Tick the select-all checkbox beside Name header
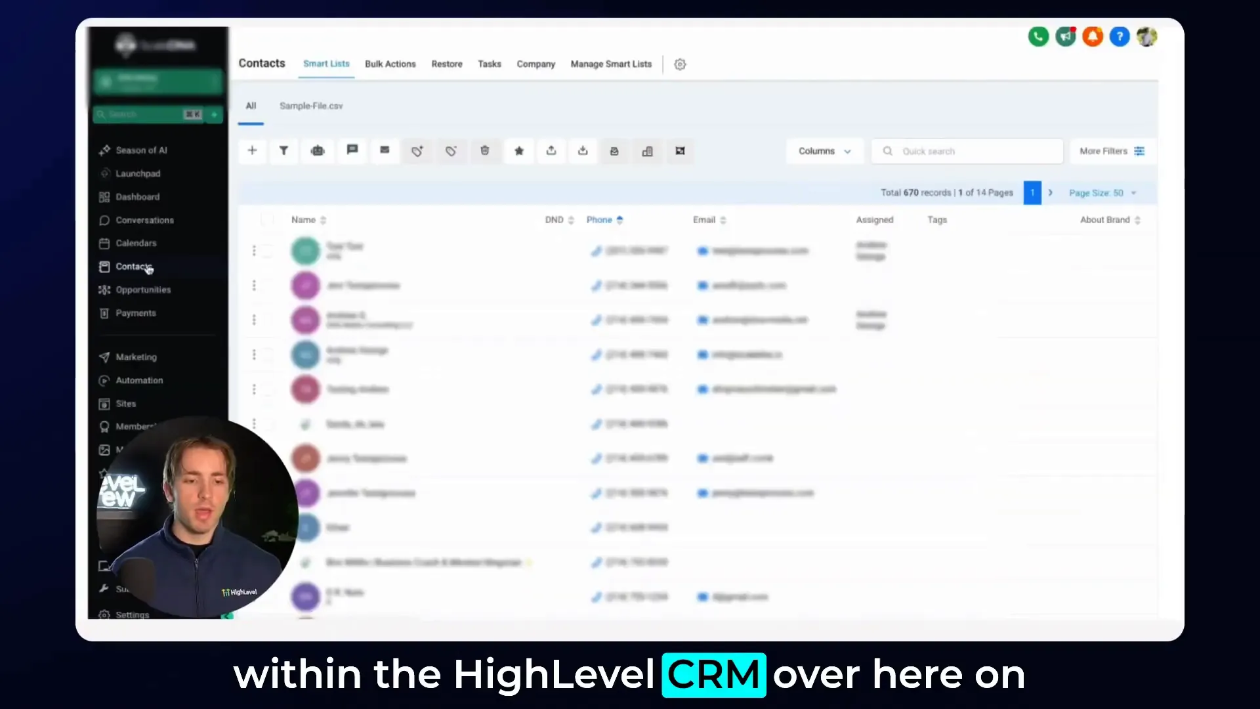This screenshot has height=709, width=1260. pos(267,219)
